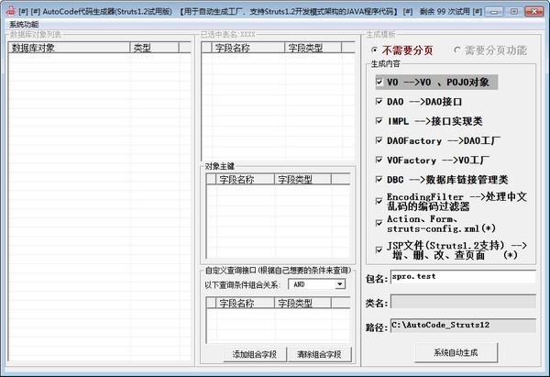Click the 数据库对象 column header
Image resolution: width=550 pixels, height=377 pixels.
69,48
